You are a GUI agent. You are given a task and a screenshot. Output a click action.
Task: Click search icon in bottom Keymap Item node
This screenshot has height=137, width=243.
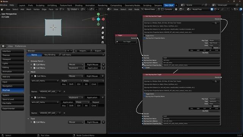click(216, 81)
